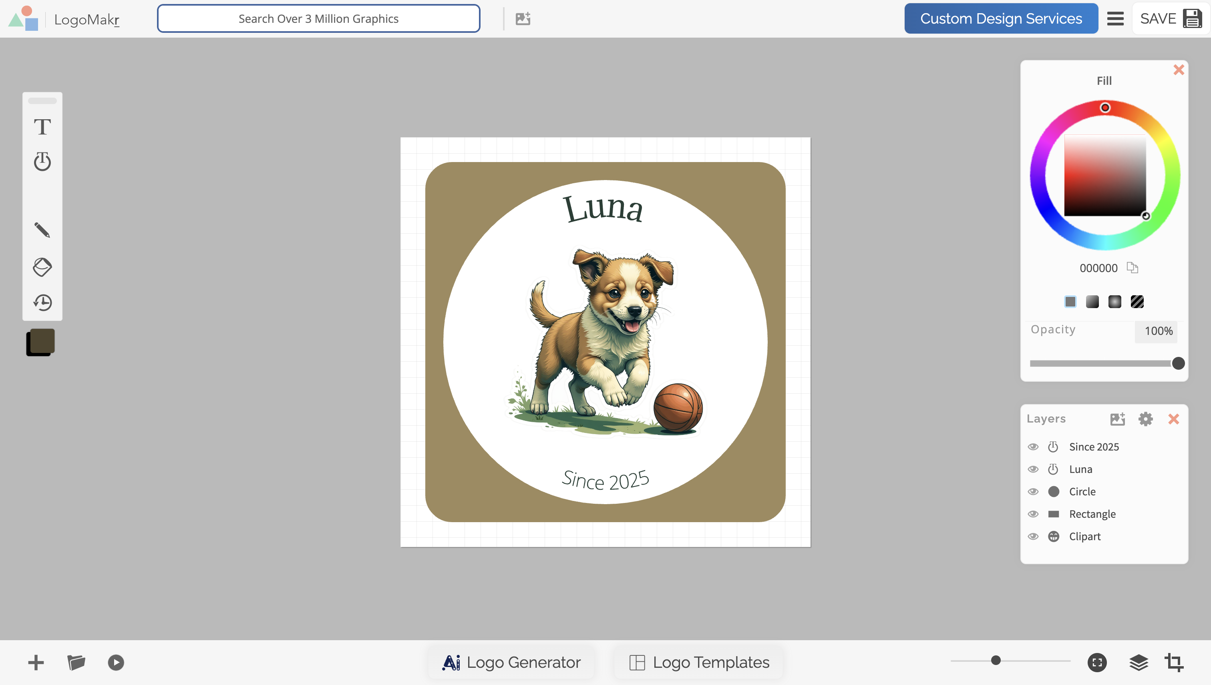Copy the hex color code

pyautogui.click(x=1132, y=268)
